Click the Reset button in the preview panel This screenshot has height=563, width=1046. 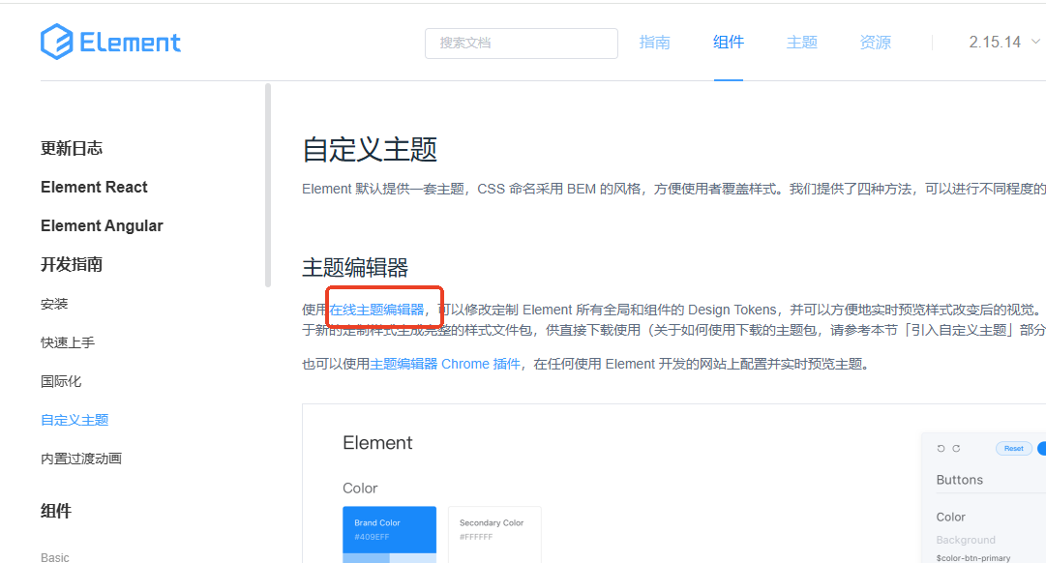click(x=1013, y=448)
